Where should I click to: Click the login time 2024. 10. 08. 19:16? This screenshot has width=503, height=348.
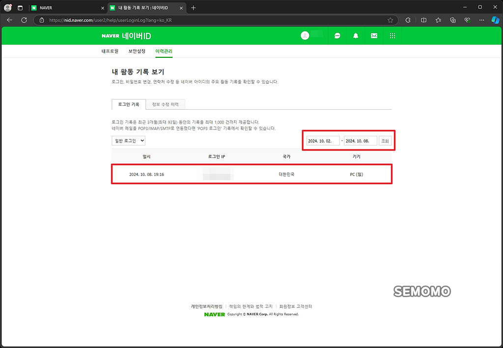[x=146, y=174]
